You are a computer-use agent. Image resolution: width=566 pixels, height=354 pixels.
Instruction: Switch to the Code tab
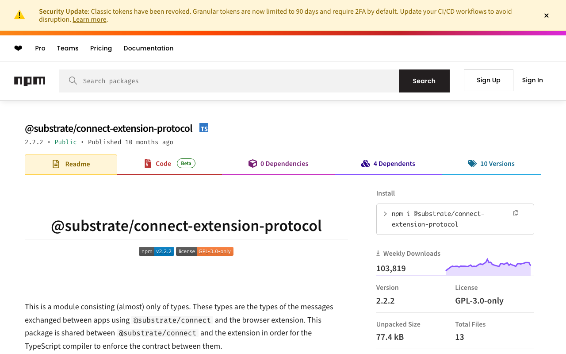tap(169, 164)
